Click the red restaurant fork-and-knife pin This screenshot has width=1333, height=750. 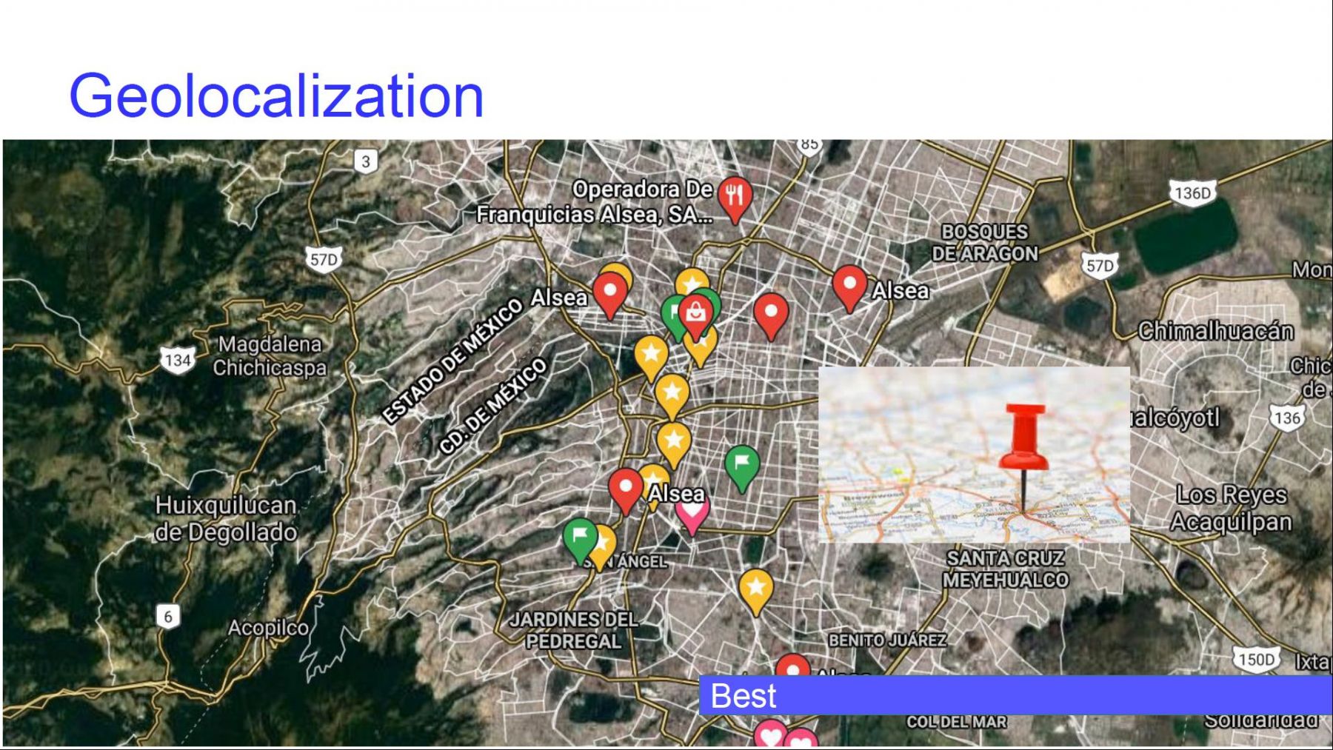734,197
